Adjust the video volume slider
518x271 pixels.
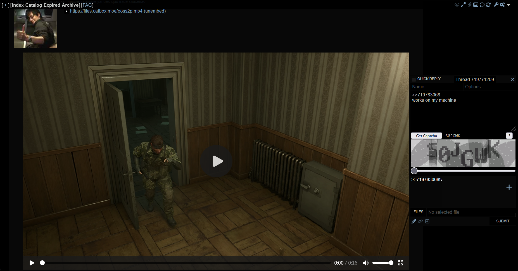[383, 263]
